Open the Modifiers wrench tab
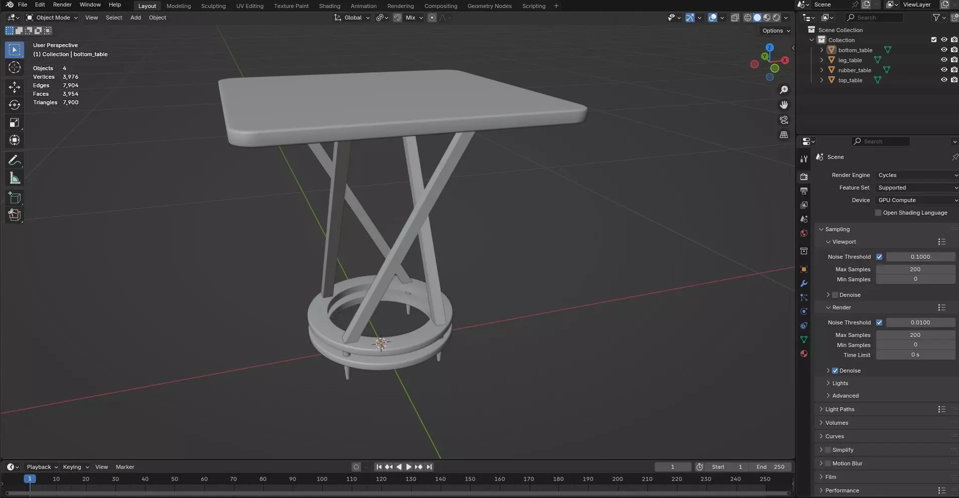959x498 pixels. tap(804, 283)
